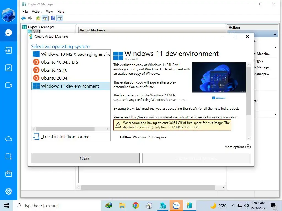The width and height of the screenshot is (282, 211).
Task: Click the Back arrow in Hyper-V toolbar
Action: click(23, 18)
